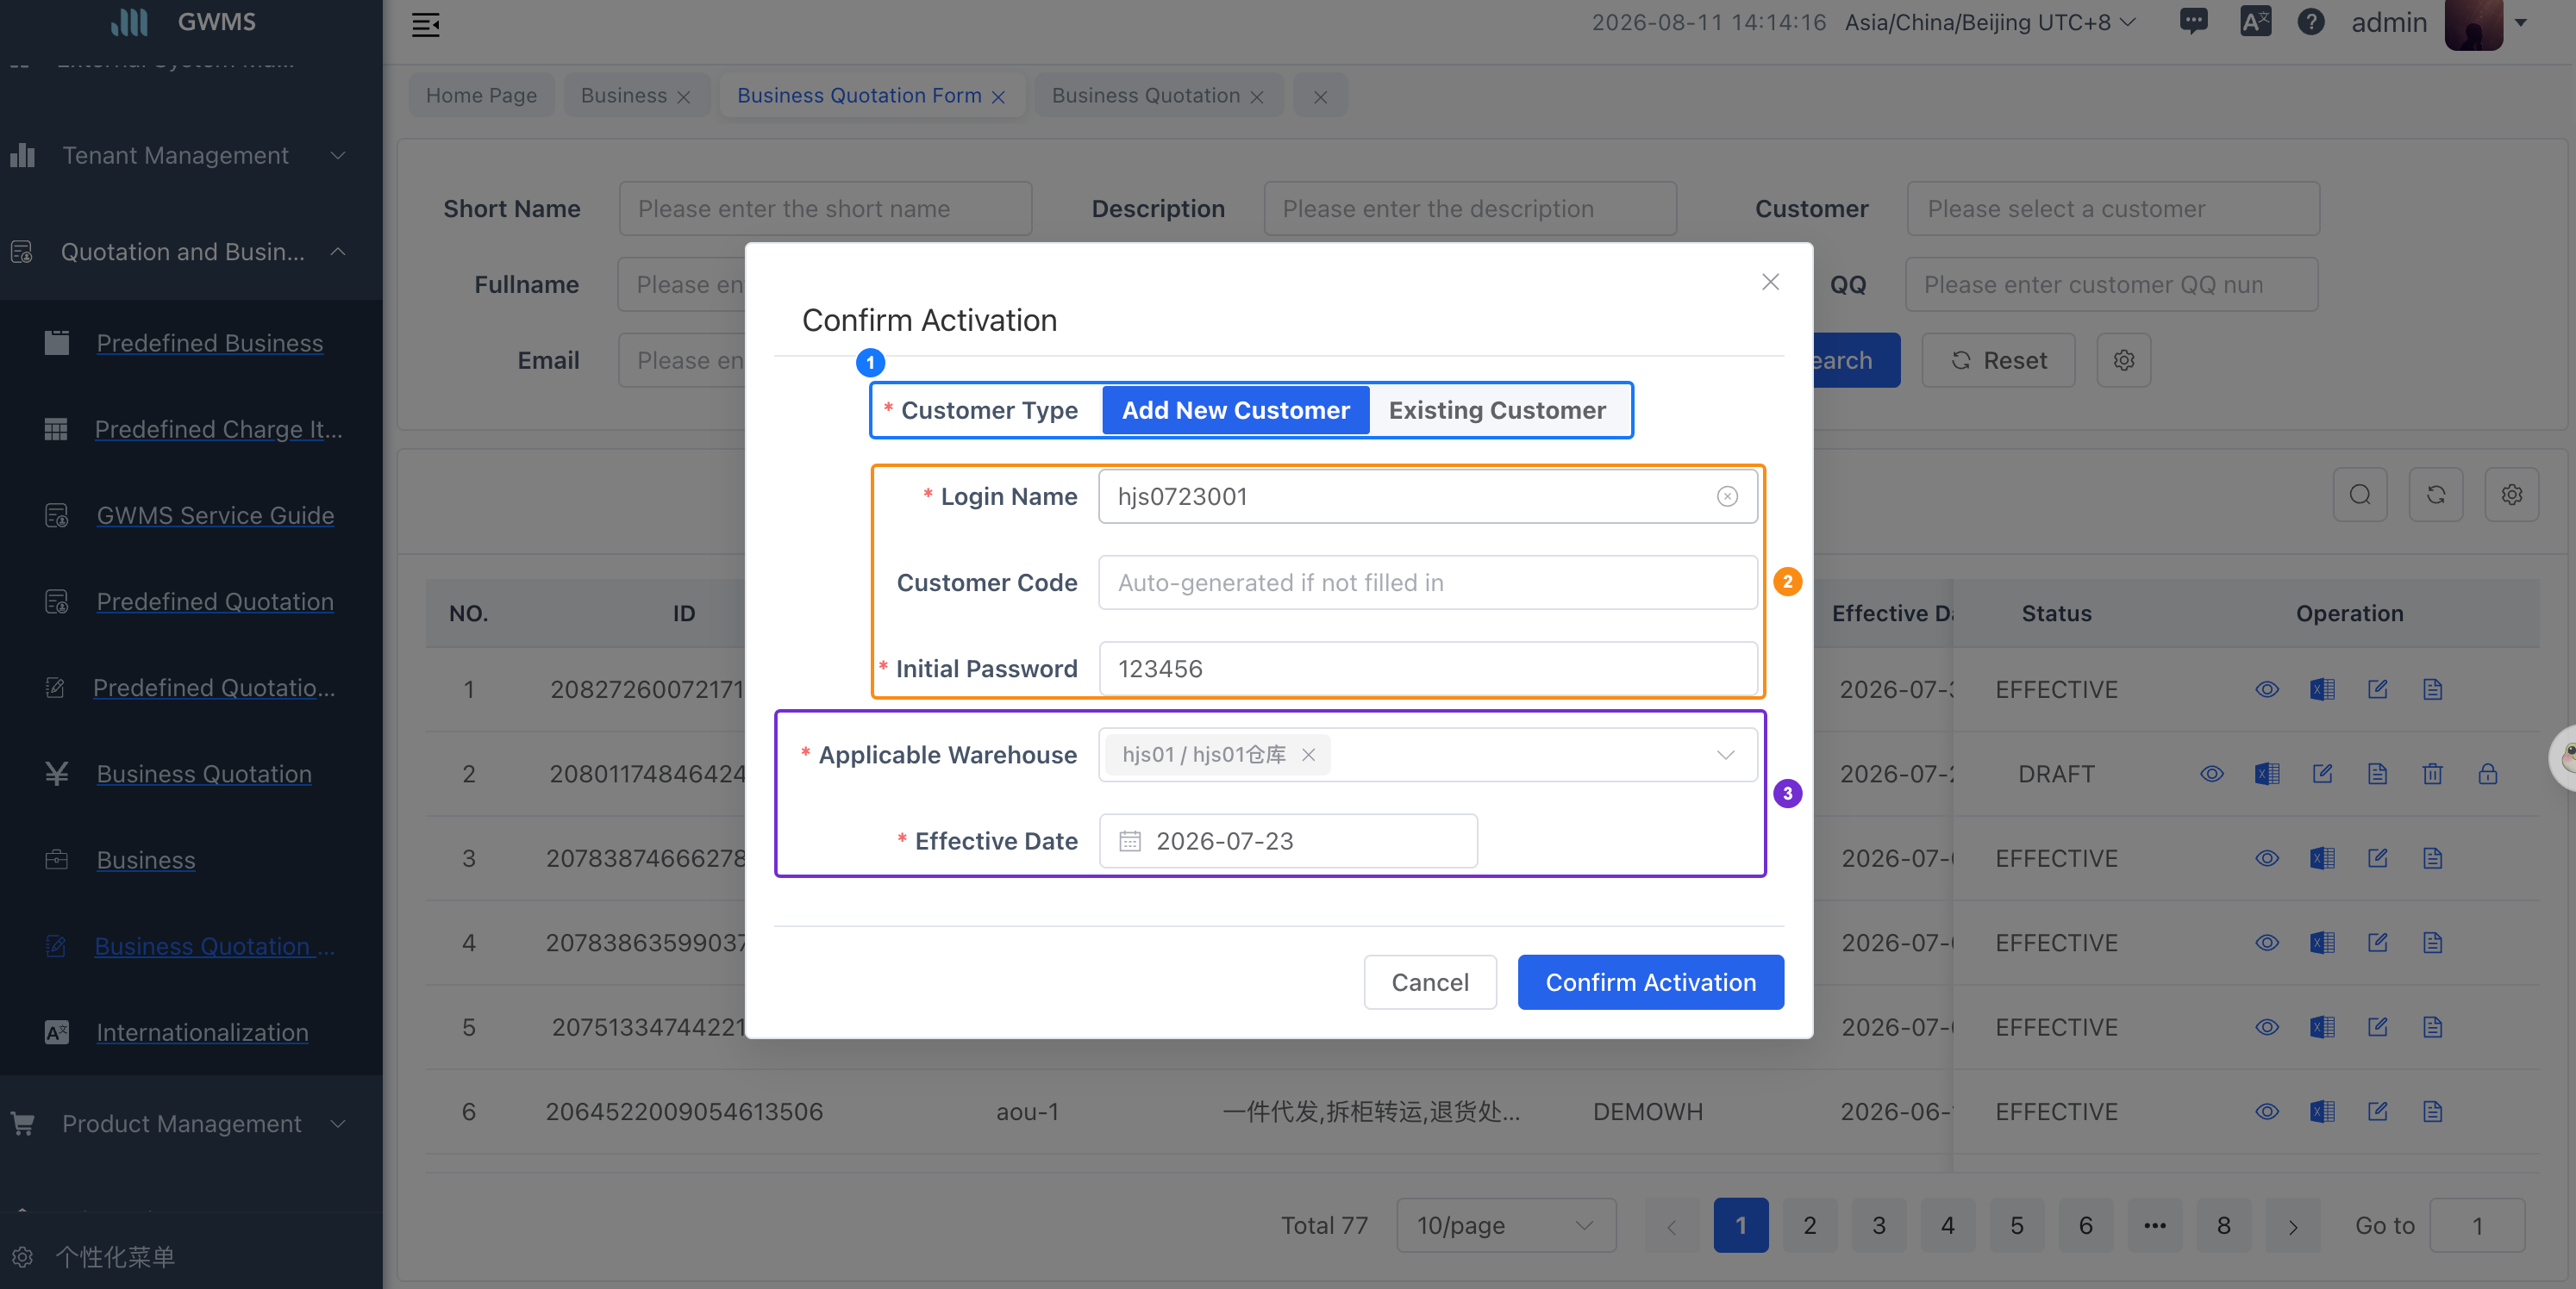
Task: Open the search form settings gear
Action: click(2124, 359)
